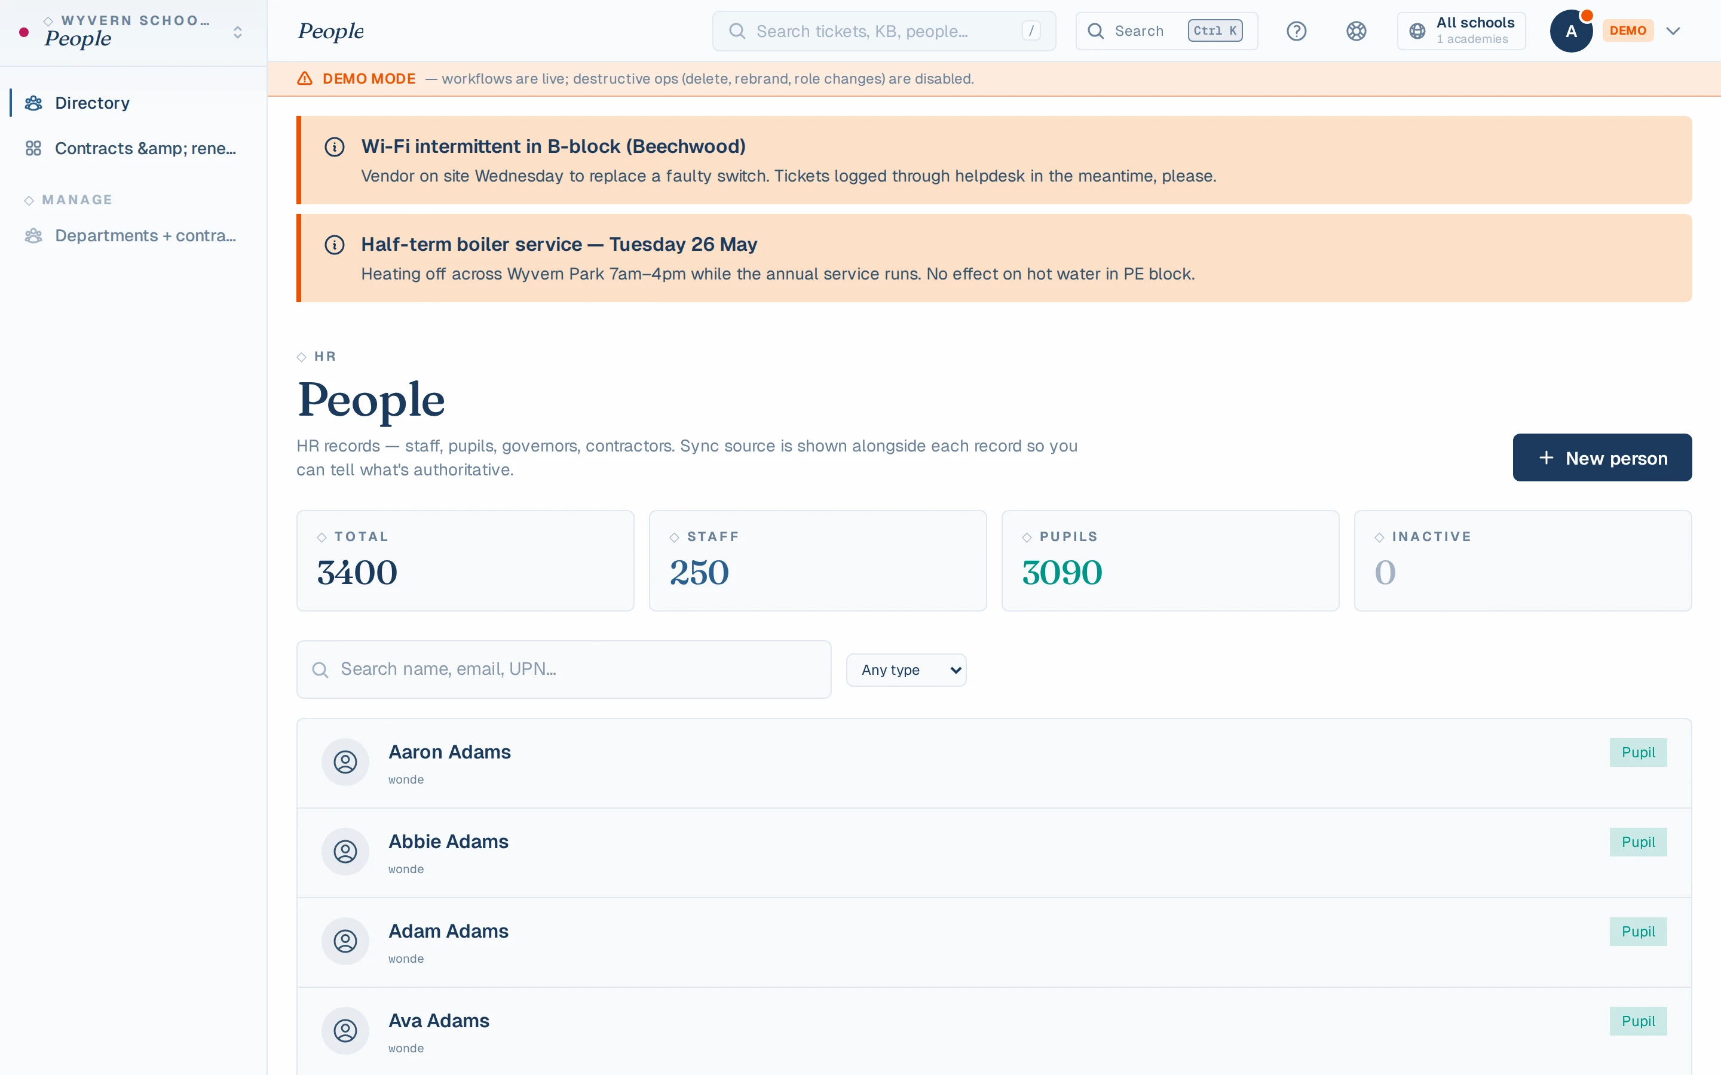The image size is (1721, 1075).
Task: Click the magnifier icon in tickets search
Action: coord(737,31)
